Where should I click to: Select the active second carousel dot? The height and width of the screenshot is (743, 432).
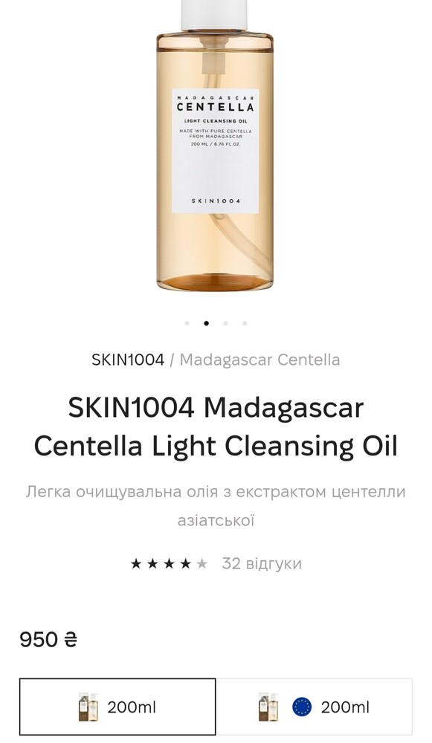[x=206, y=324]
